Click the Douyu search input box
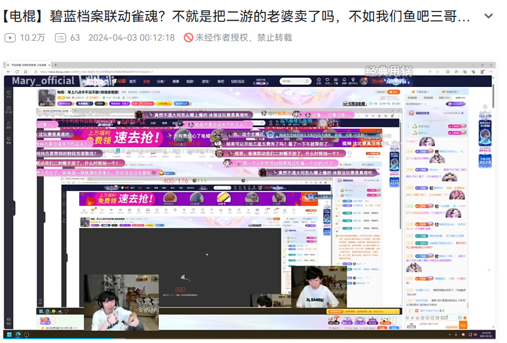The height and width of the screenshot is (343, 507). pyautogui.click(x=293, y=81)
